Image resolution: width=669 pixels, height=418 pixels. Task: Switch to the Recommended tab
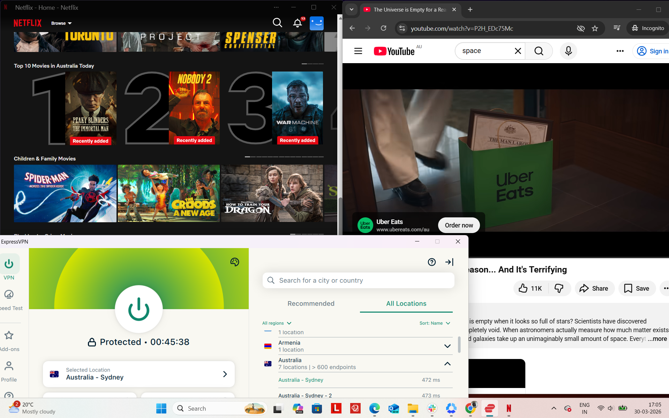tap(311, 304)
